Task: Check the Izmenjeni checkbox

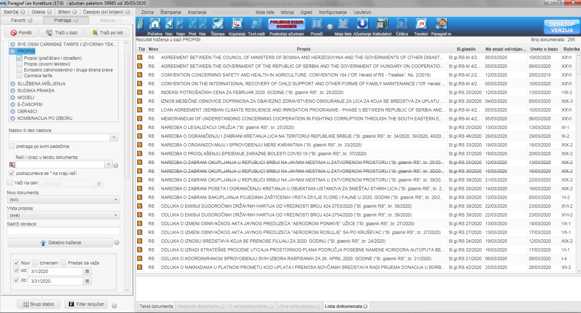Action: [x=35, y=263]
